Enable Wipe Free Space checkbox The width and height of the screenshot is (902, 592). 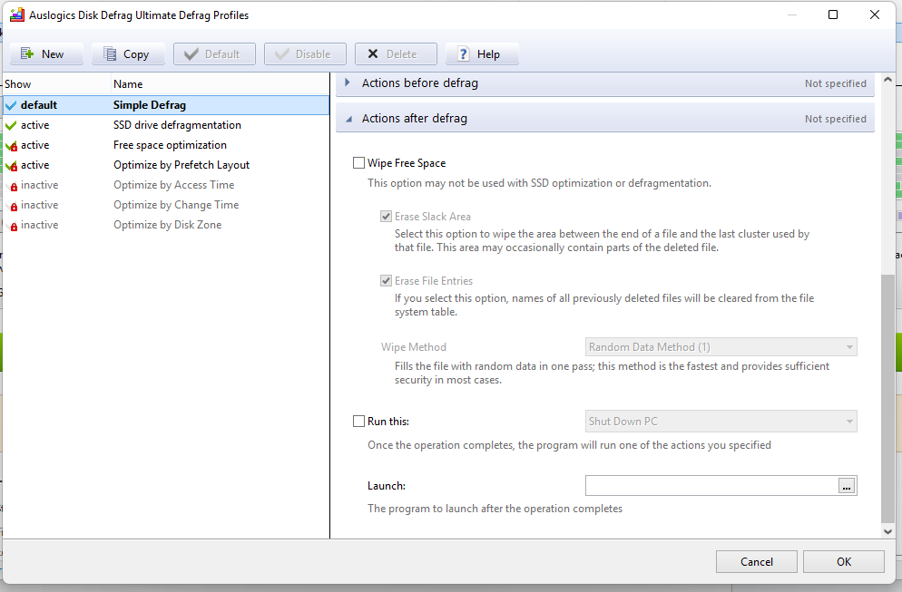[x=358, y=163]
